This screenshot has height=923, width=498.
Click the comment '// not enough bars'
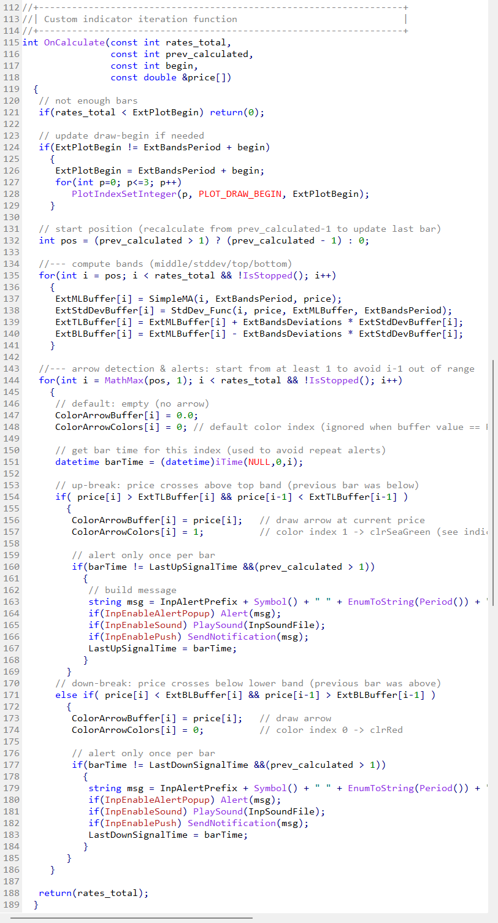(88, 101)
